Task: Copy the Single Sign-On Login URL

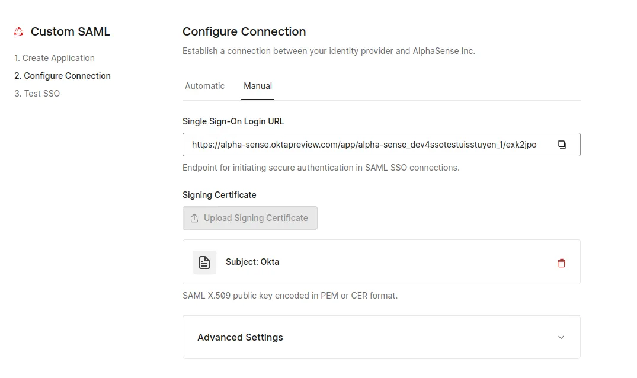Action: 562,145
